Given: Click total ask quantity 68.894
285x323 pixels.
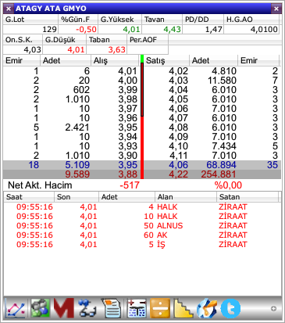Looking at the screenshot, I should pos(221,165).
